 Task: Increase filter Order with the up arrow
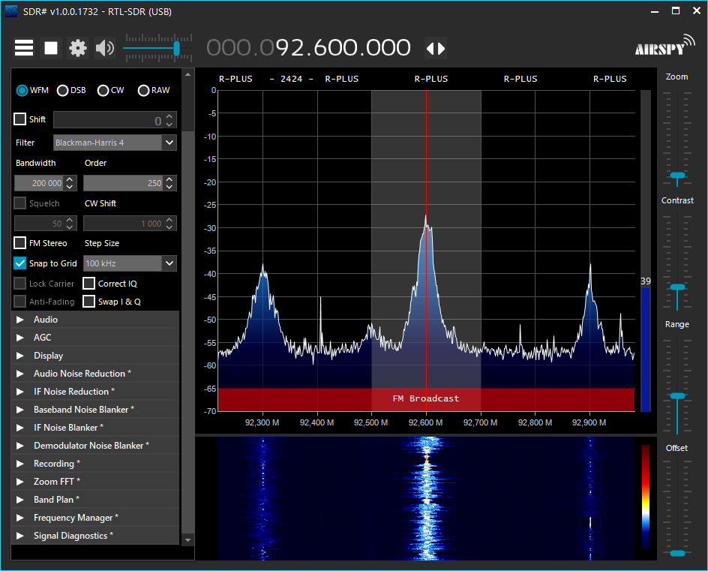169,179
